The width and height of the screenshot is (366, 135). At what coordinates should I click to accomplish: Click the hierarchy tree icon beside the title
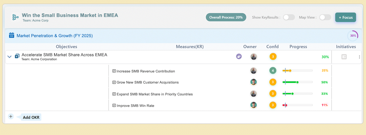click(x=15, y=17)
